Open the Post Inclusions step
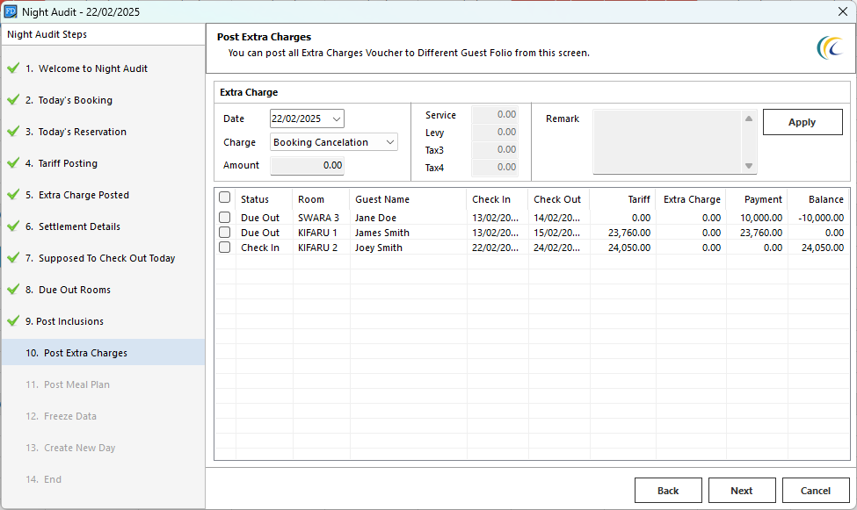 click(x=69, y=321)
